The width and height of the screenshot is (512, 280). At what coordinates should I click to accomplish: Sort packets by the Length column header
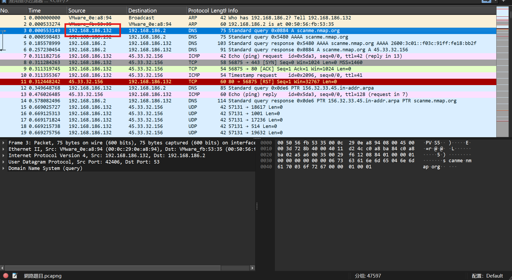click(218, 11)
